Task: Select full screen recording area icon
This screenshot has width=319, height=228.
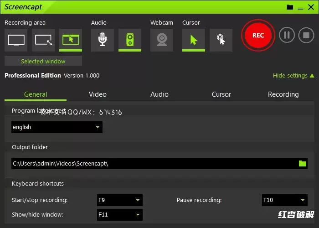Action: 16,40
